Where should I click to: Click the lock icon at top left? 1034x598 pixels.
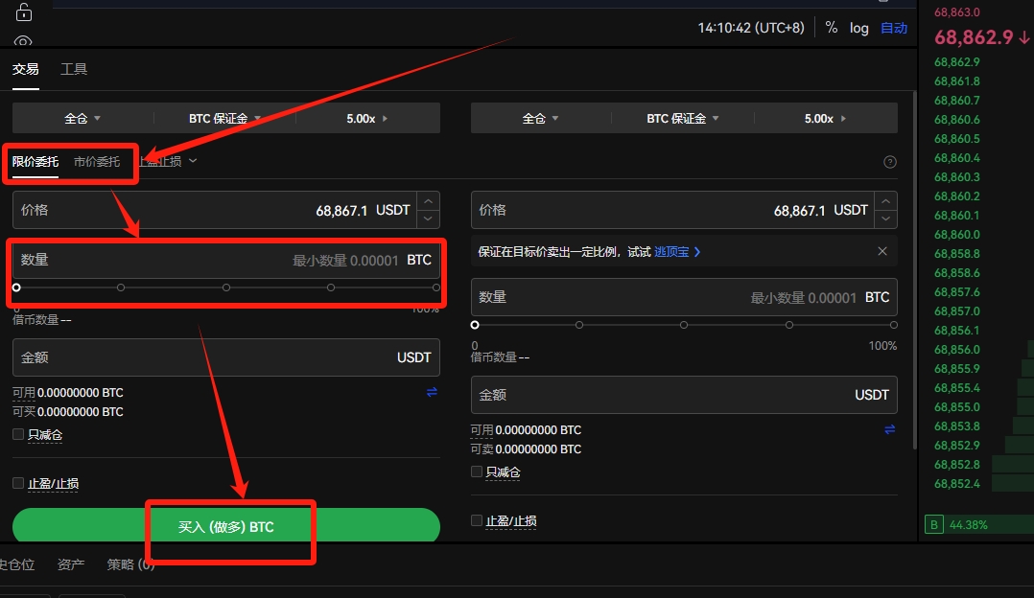pyautogui.click(x=24, y=11)
